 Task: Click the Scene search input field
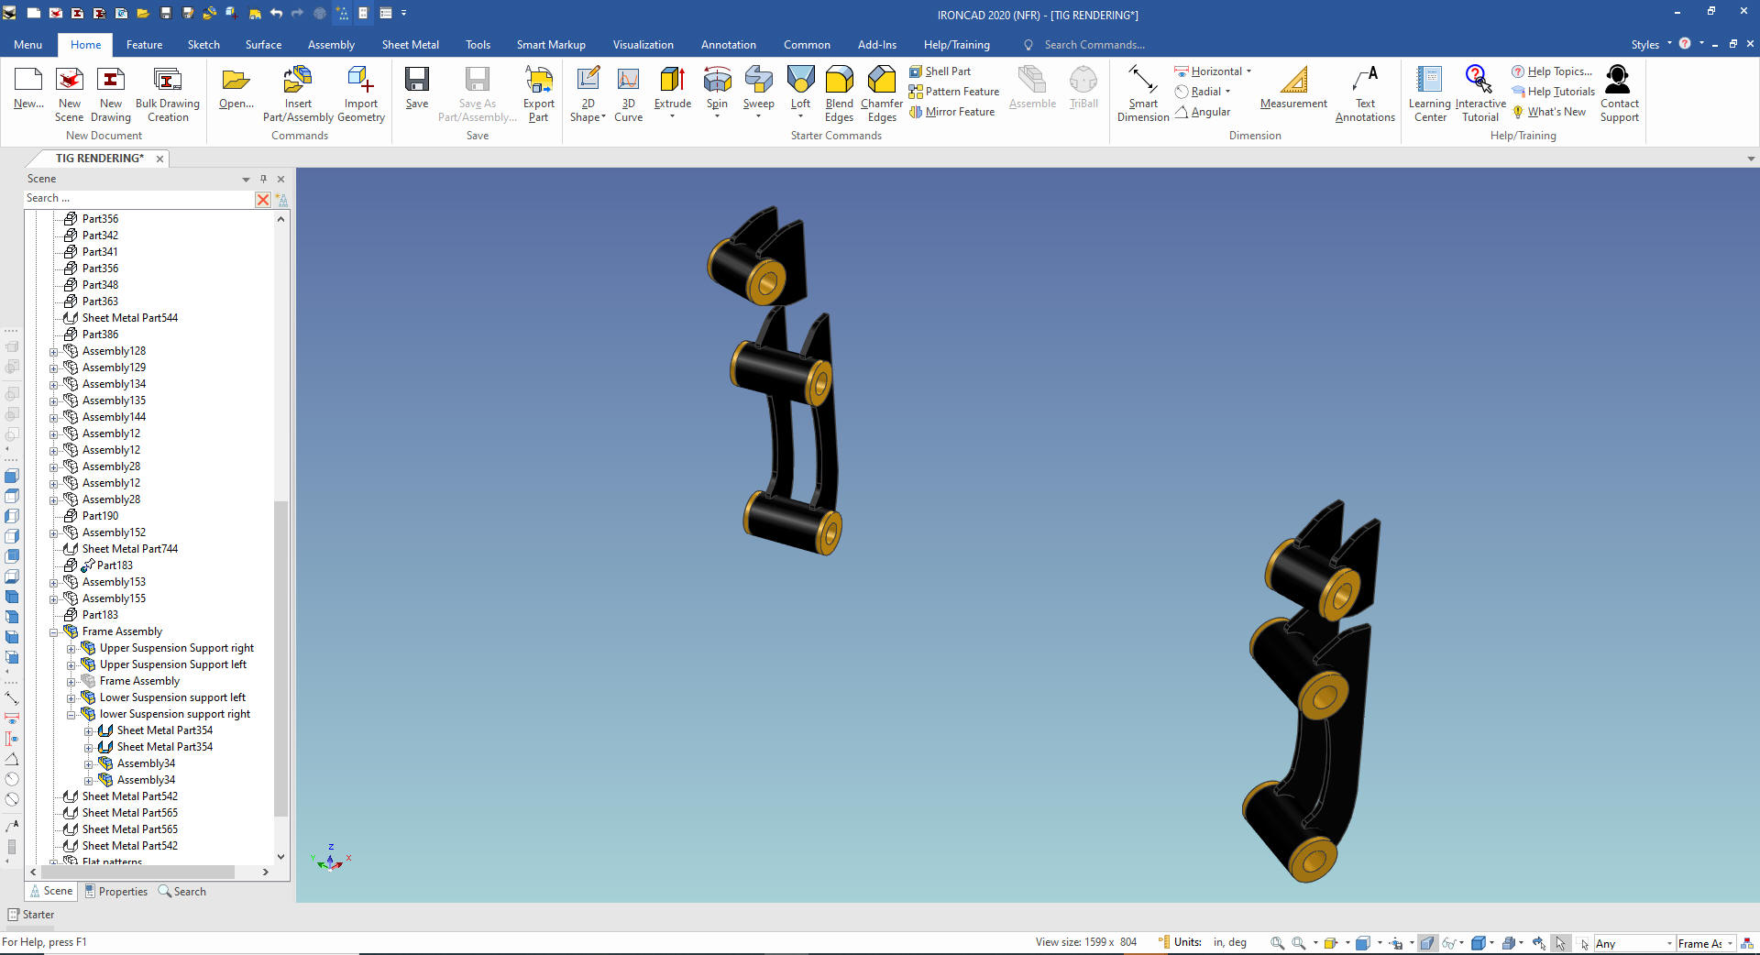(137, 199)
